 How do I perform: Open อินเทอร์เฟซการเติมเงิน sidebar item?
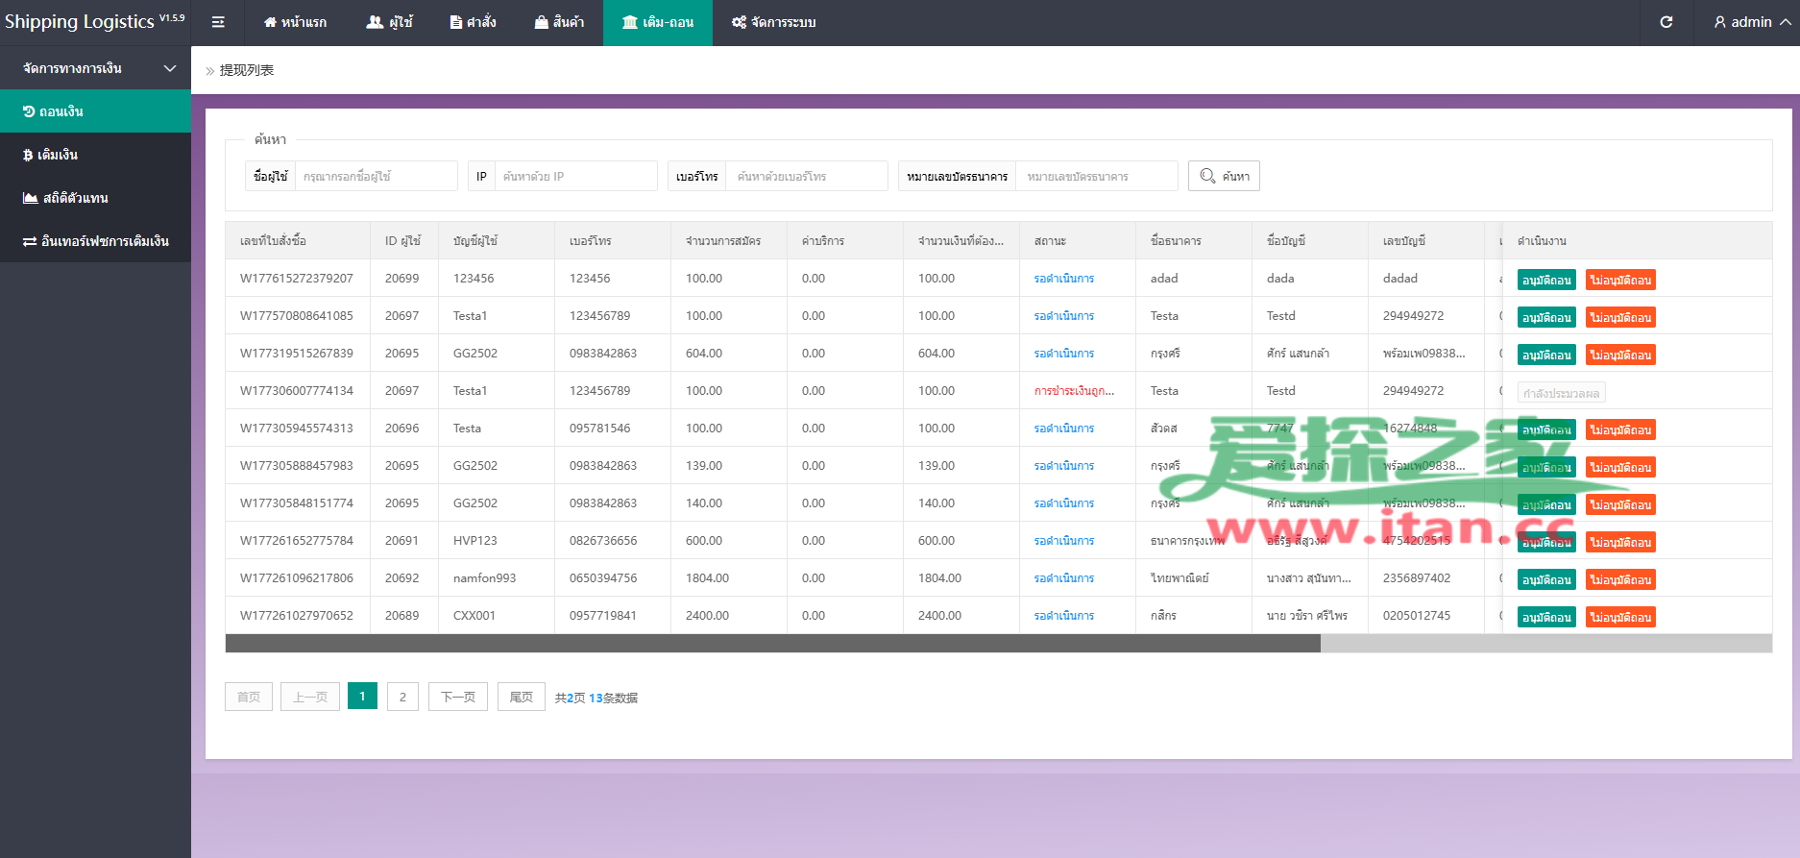pos(96,241)
